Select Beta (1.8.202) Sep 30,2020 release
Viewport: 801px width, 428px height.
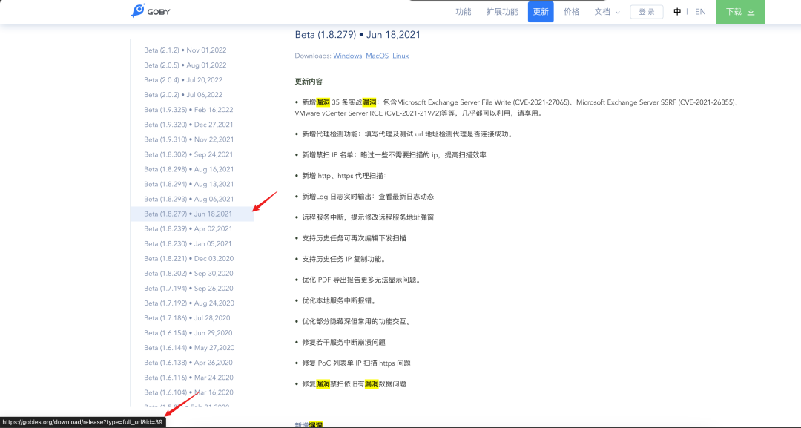pyautogui.click(x=188, y=273)
